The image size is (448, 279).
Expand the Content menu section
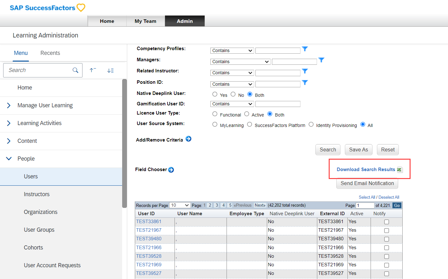(x=9, y=141)
